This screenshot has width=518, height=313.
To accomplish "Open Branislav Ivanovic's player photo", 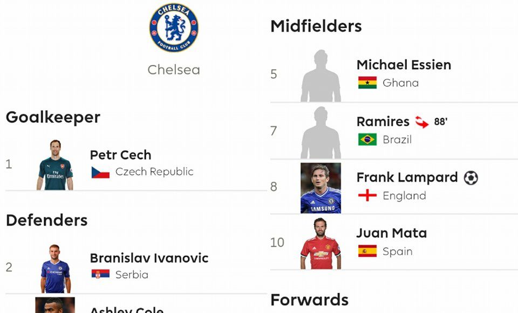I will coord(55,268).
